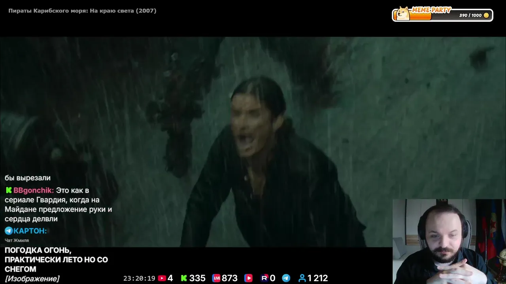This screenshot has width=506, height=284.
Task: Click the LIVE viewer count 873
Action: (230, 278)
